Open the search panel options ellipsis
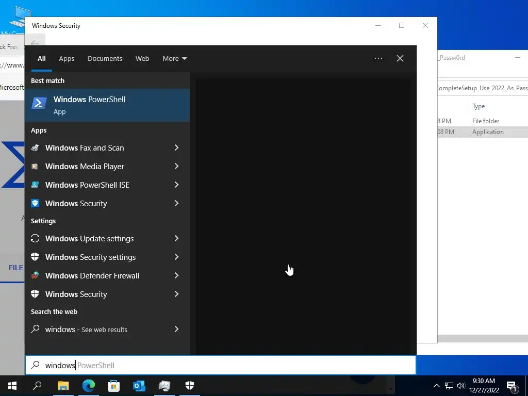 378,58
